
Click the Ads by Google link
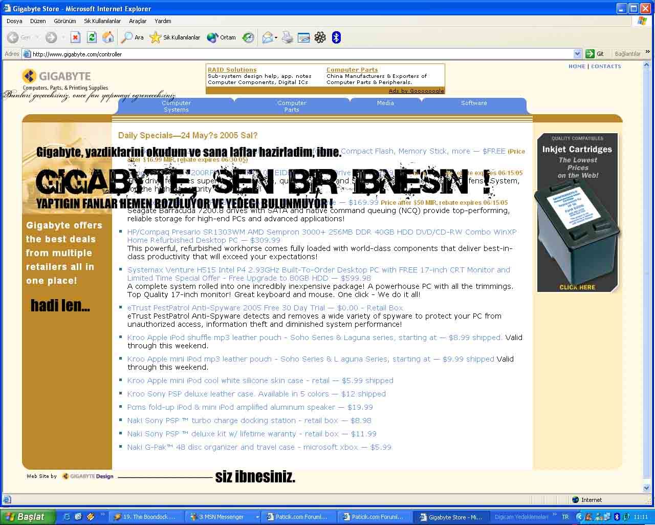(x=416, y=91)
